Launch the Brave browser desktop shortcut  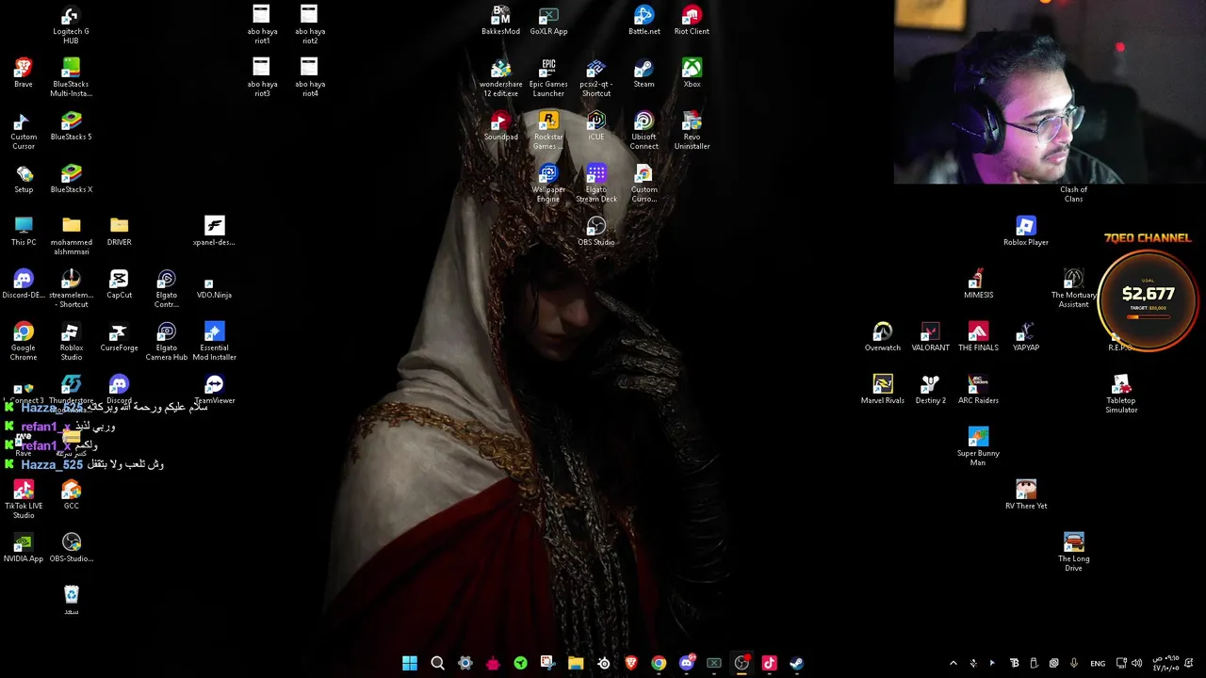point(24,73)
